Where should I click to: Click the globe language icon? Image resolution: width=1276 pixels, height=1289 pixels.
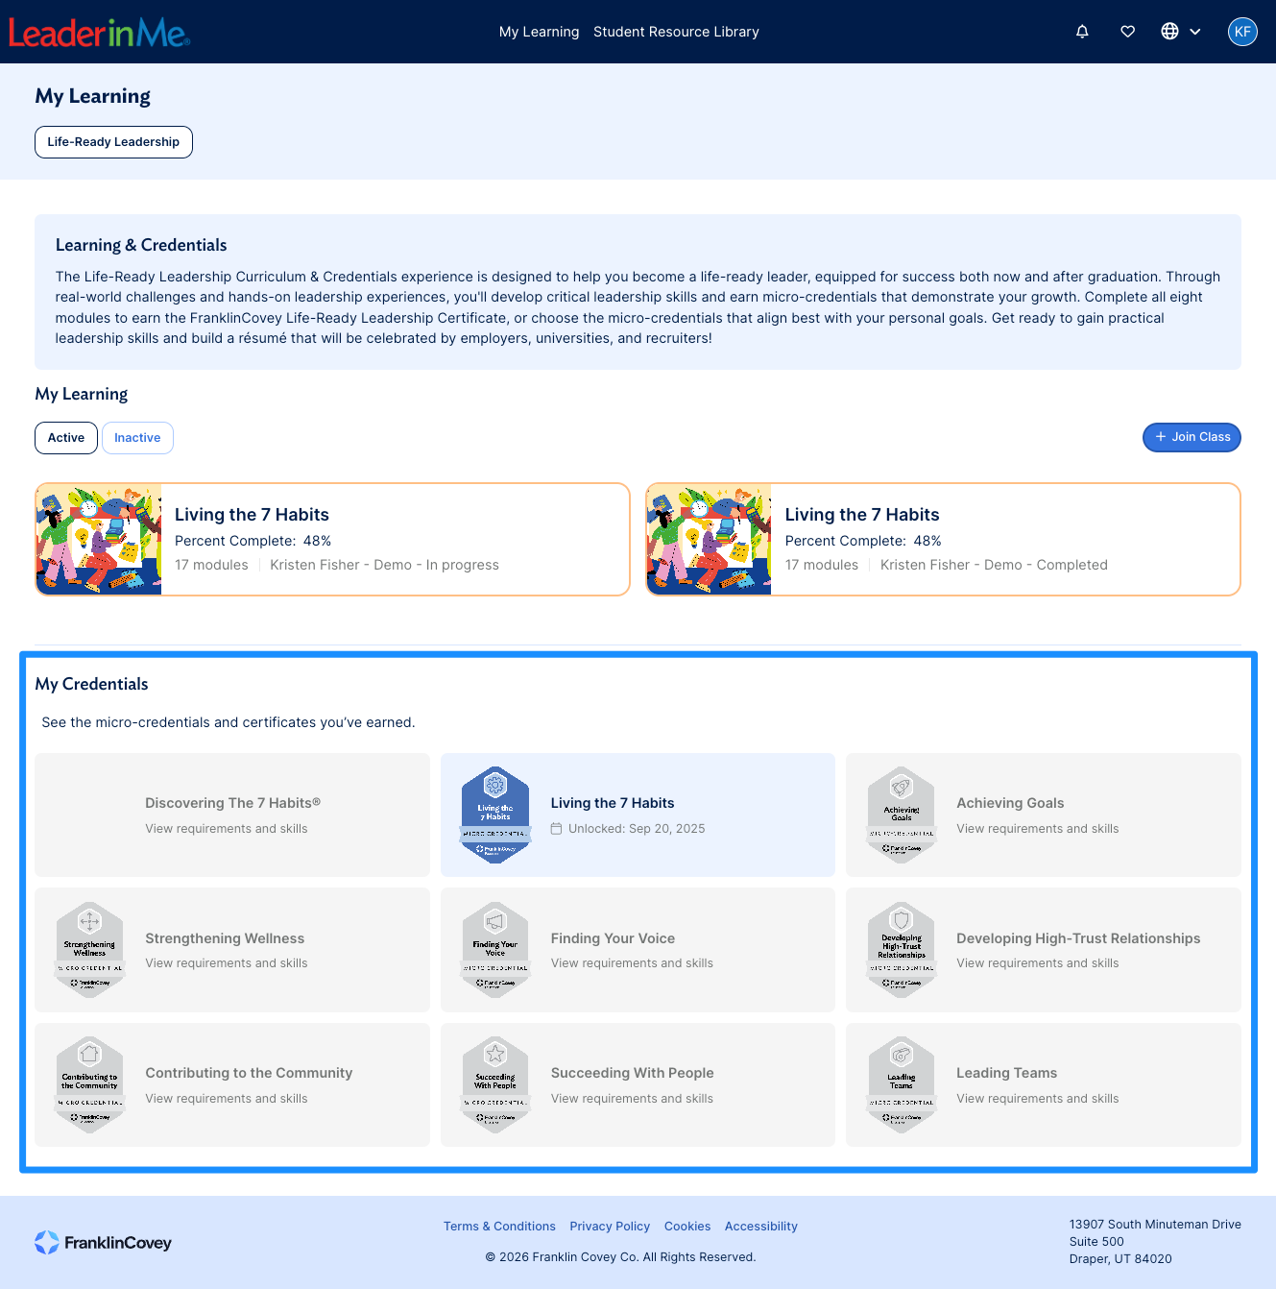(1169, 32)
